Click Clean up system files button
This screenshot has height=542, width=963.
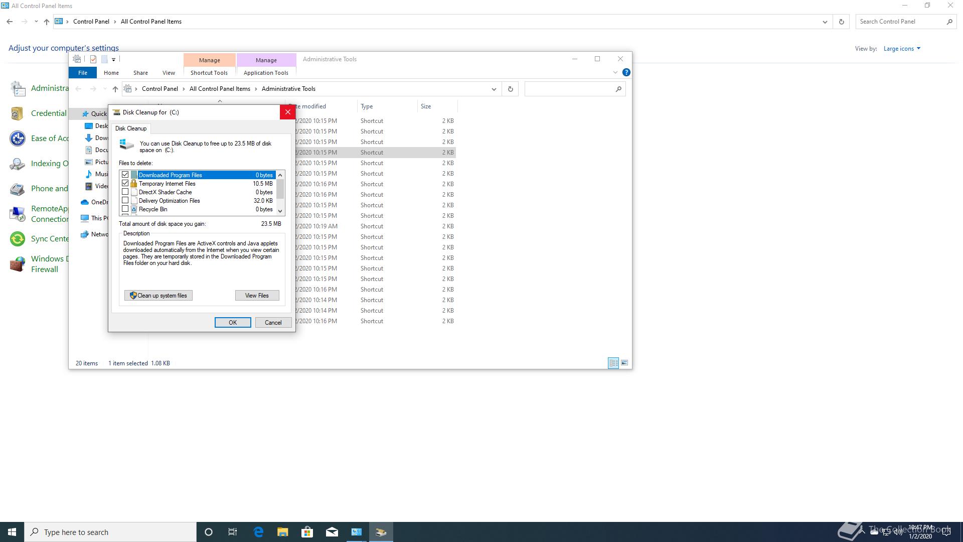point(158,296)
